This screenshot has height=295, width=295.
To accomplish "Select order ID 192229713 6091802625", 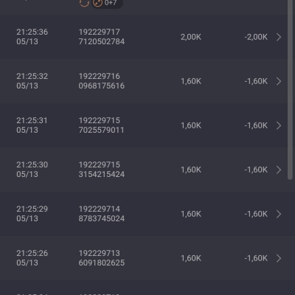I will click(102, 258).
